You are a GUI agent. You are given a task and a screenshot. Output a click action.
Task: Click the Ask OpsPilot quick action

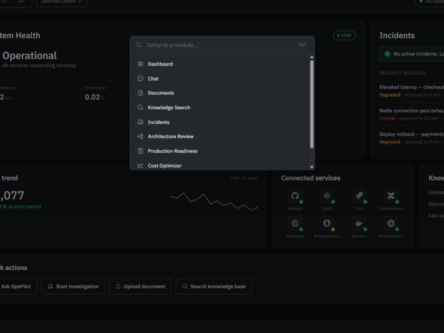coord(16,286)
